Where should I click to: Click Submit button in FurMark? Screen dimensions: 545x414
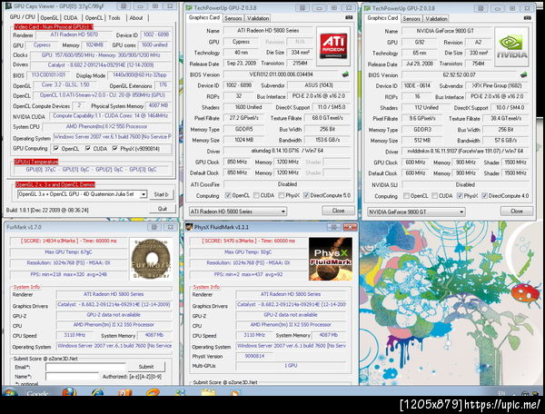click(x=146, y=367)
